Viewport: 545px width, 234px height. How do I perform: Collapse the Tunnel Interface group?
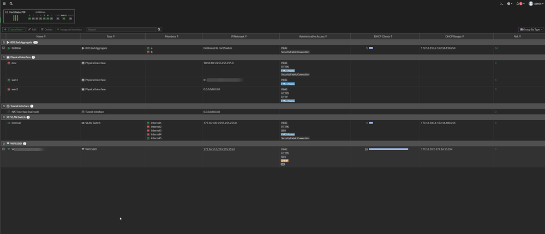tap(3, 106)
